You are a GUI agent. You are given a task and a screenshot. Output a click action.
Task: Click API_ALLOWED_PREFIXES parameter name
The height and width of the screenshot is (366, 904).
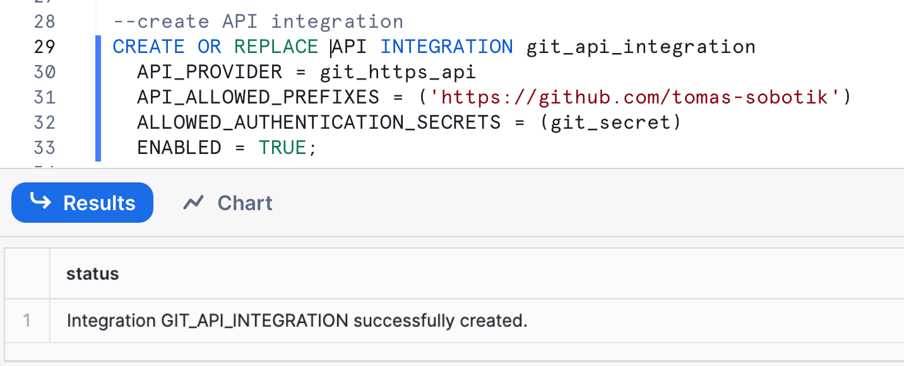[258, 97]
